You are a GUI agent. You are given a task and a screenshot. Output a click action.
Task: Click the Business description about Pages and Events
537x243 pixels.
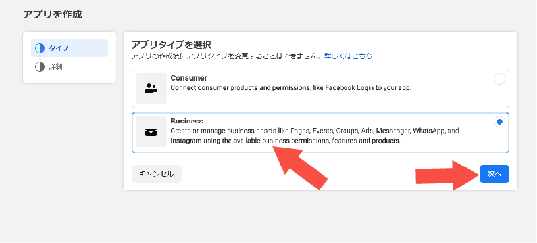point(315,136)
